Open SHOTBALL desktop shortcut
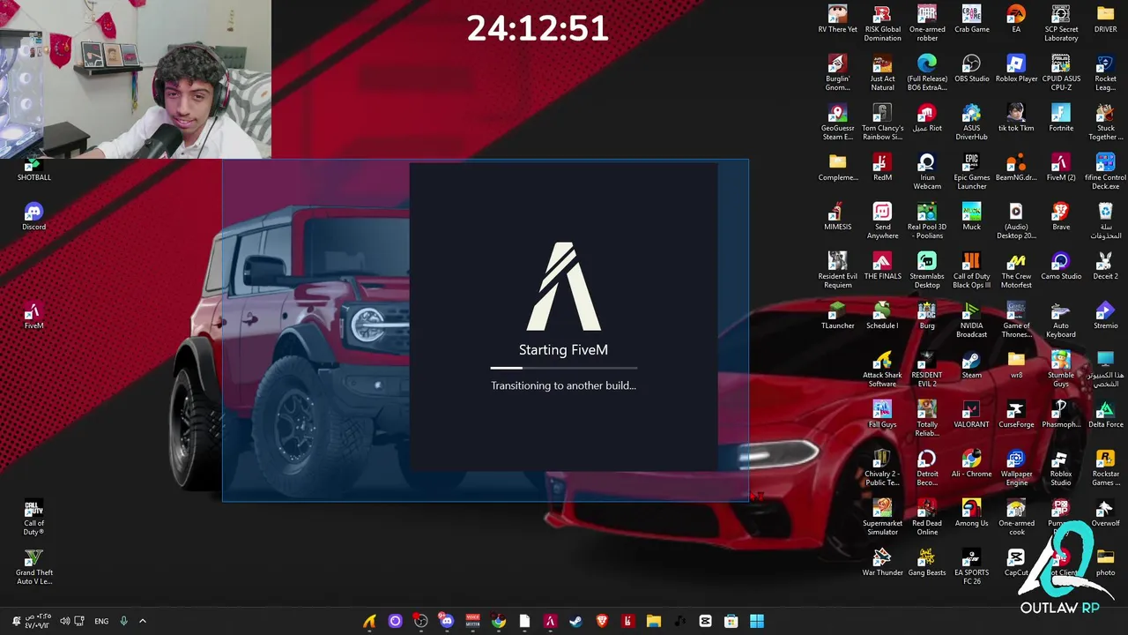The image size is (1128, 635). pos(33,169)
